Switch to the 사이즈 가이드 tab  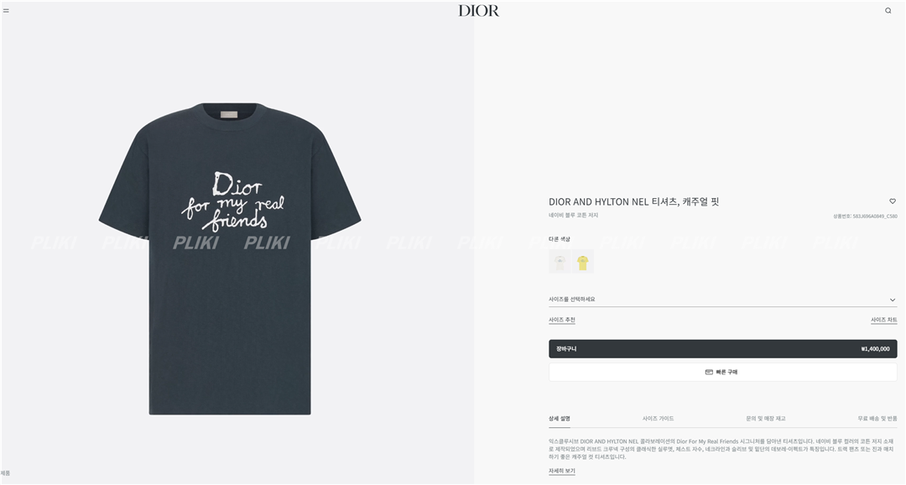point(659,419)
